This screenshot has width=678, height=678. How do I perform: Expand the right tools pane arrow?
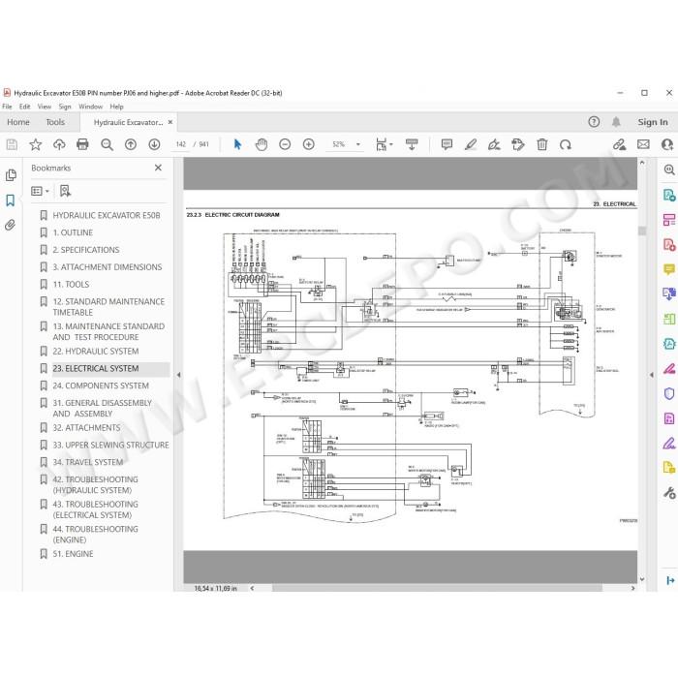pos(652,375)
